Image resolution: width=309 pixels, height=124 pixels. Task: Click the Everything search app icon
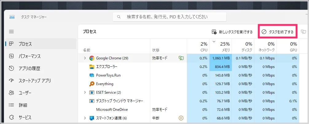pyautogui.click(x=92, y=84)
